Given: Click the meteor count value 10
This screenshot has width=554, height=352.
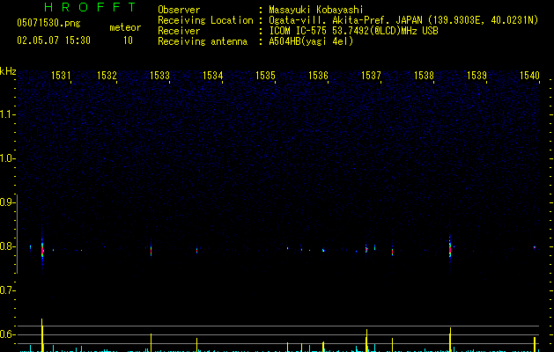Looking at the screenshot, I should point(128,40).
